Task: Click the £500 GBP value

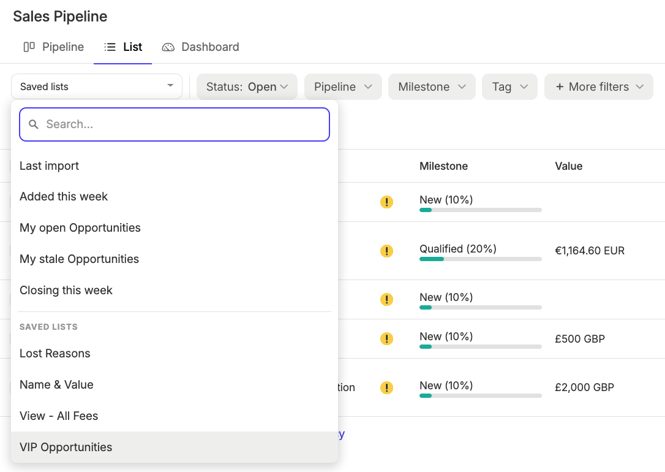Action: (580, 339)
